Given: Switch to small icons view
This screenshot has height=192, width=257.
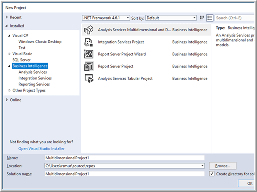Looking at the screenshot, I should tap(202, 18).
